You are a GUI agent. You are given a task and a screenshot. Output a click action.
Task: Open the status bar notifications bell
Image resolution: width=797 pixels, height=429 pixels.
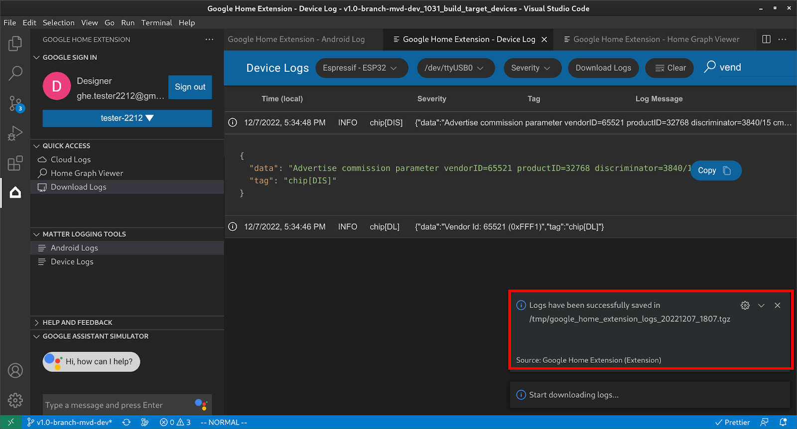click(783, 422)
